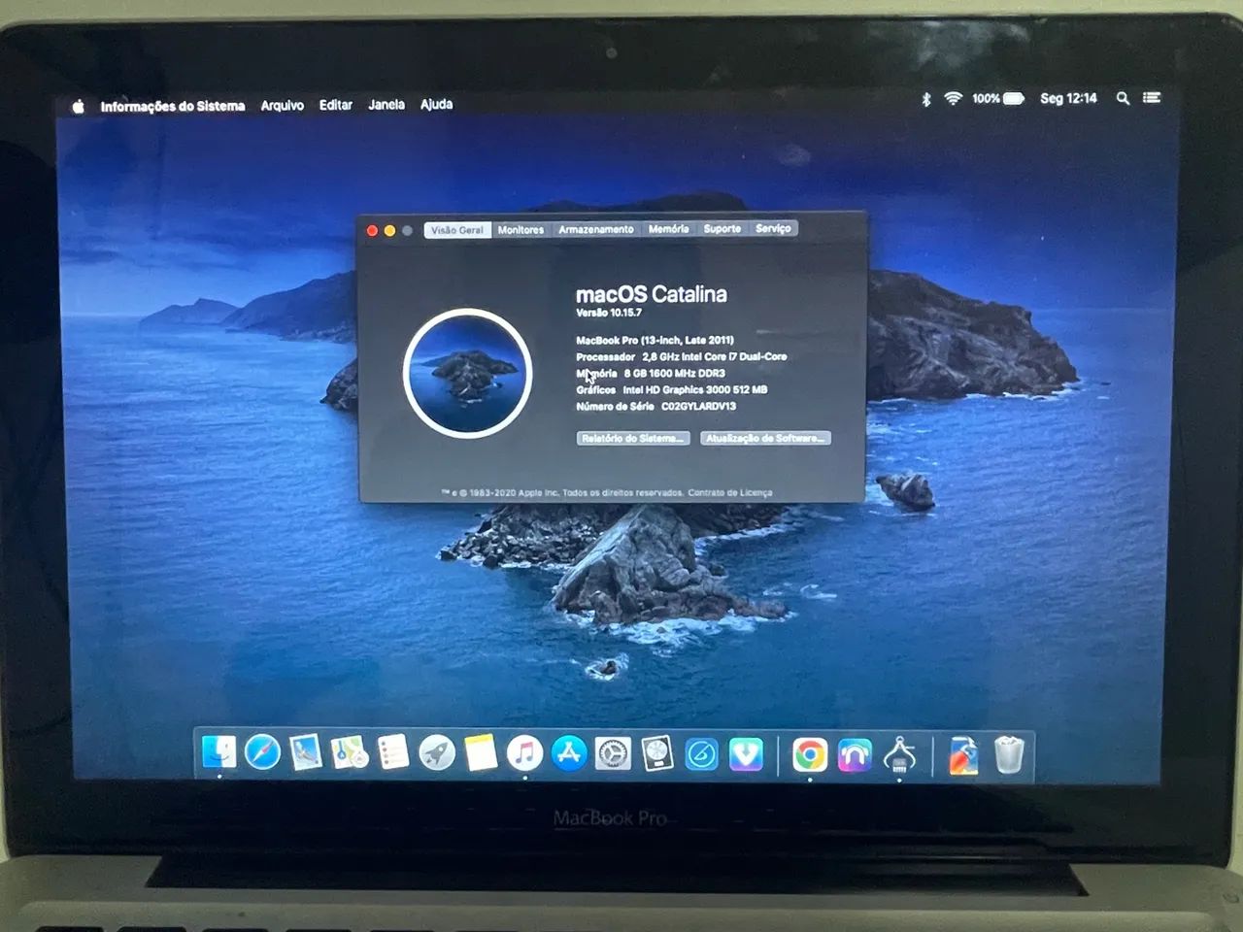Open Finder from the Dock
Viewport: 1243px width, 932px height.
[219, 752]
